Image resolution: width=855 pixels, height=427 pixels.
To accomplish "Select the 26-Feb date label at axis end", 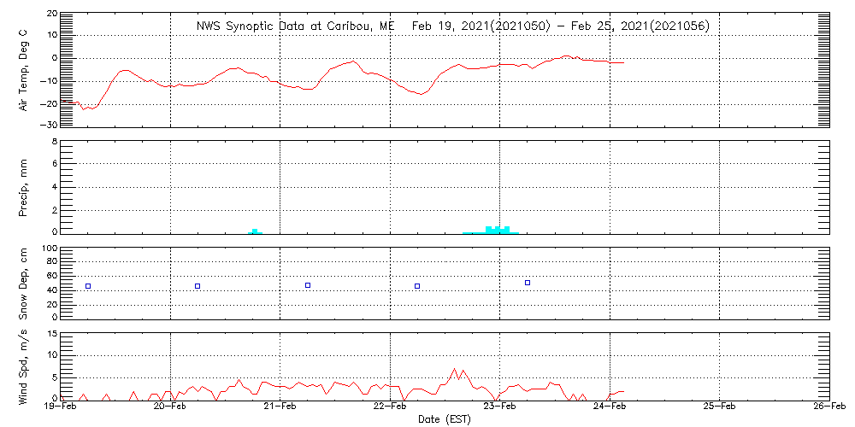I will click(x=828, y=408).
